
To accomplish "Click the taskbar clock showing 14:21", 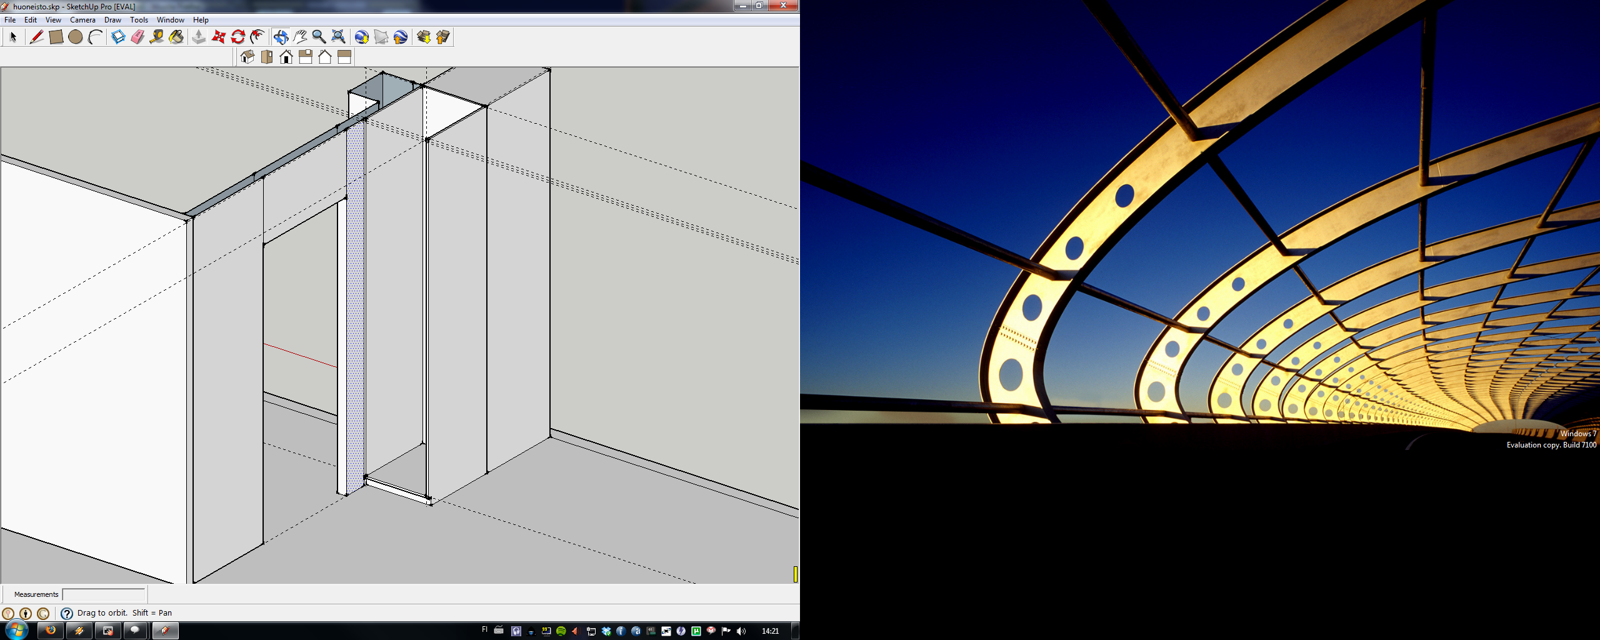I will [x=770, y=631].
